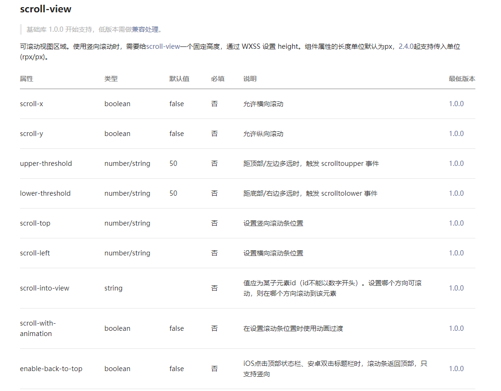501x391 pixels.
Task: Click 1.0.0 next to scroll-into-view
Action: 456,288
